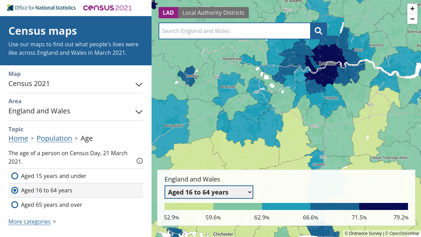The height and width of the screenshot is (237, 421).
Task: Click the Census 2021 logo
Action: point(107,8)
